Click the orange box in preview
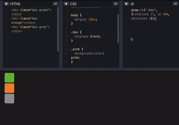179x125 pixels. point(9,88)
